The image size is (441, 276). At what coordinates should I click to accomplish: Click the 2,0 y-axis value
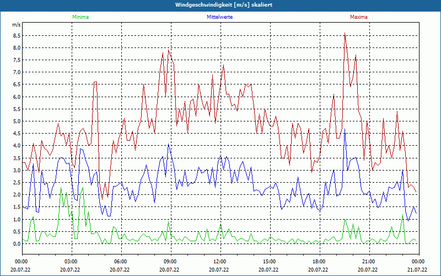pyautogui.click(x=17, y=195)
